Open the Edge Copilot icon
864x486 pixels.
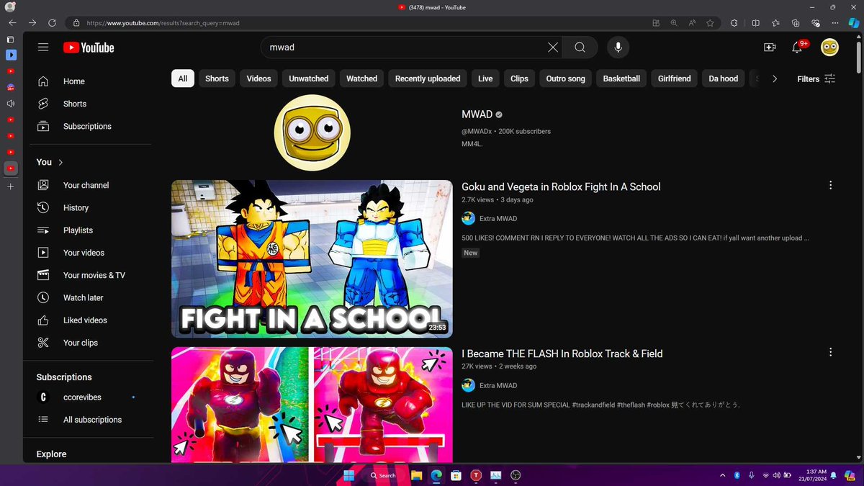tap(852, 23)
